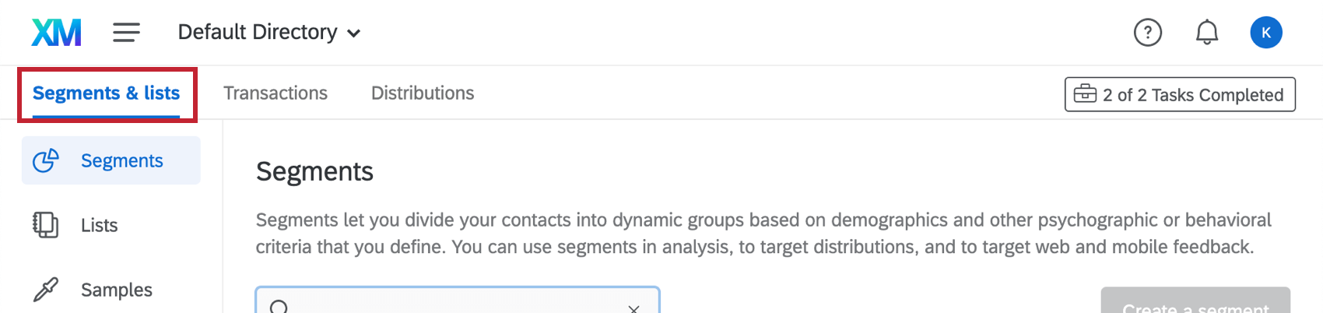Viewport: 1323px width, 313px height.
Task: Open the help question mark icon
Action: click(x=1147, y=33)
